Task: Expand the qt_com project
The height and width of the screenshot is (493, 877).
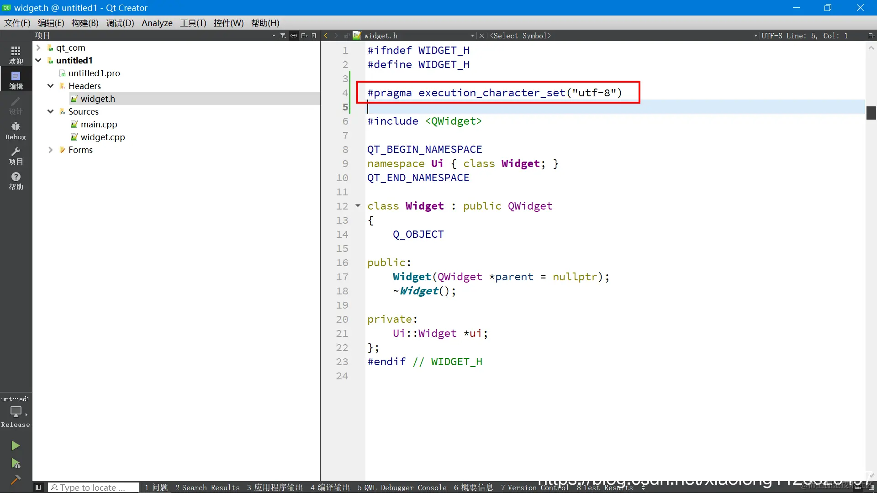Action: click(x=38, y=47)
